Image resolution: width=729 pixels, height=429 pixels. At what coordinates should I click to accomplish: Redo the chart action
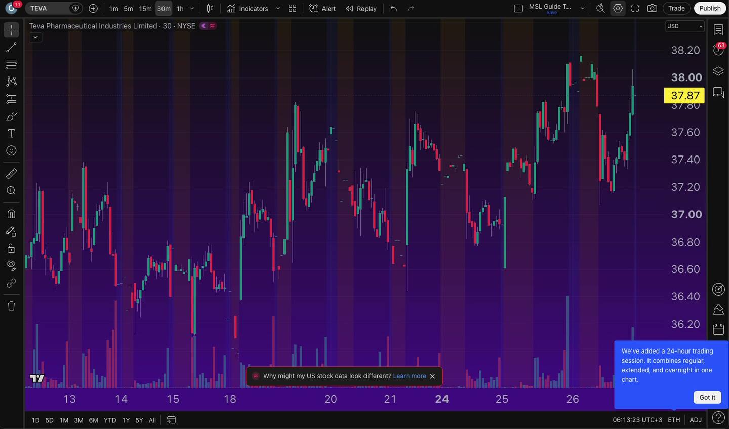[411, 8]
